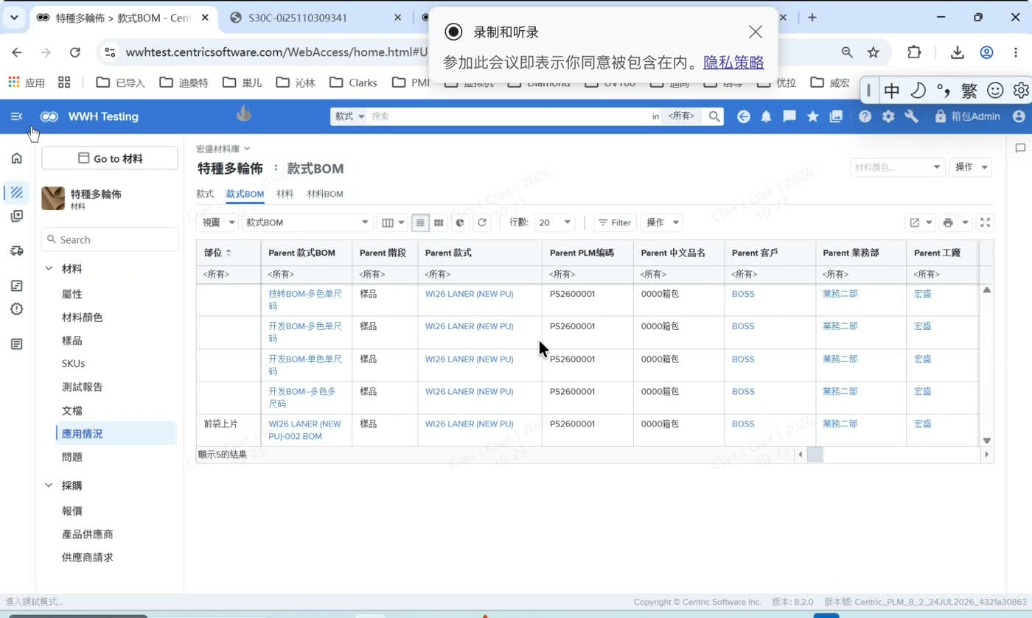Select 測試報告 in the sidebar
The image size is (1032, 618).
coord(83,387)
